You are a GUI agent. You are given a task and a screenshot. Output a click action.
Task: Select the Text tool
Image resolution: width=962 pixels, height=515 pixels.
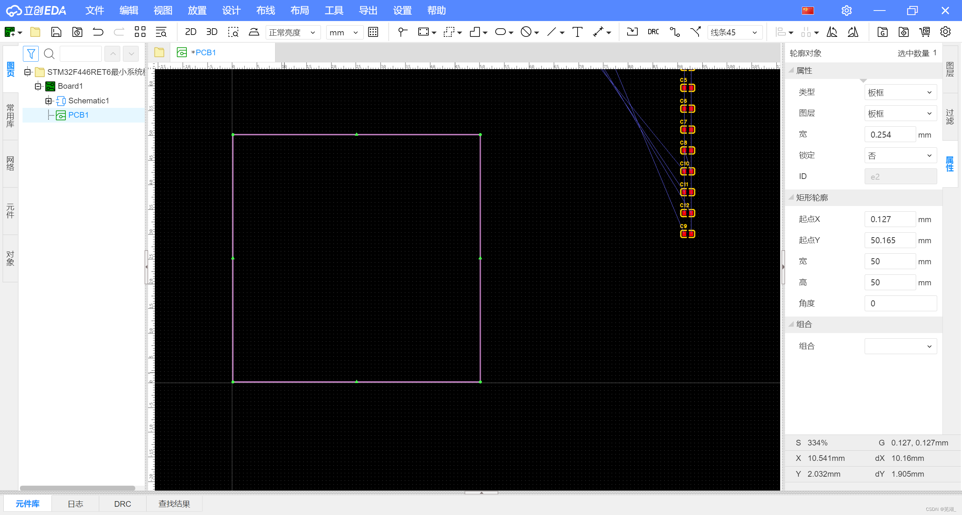click(577, 32)
